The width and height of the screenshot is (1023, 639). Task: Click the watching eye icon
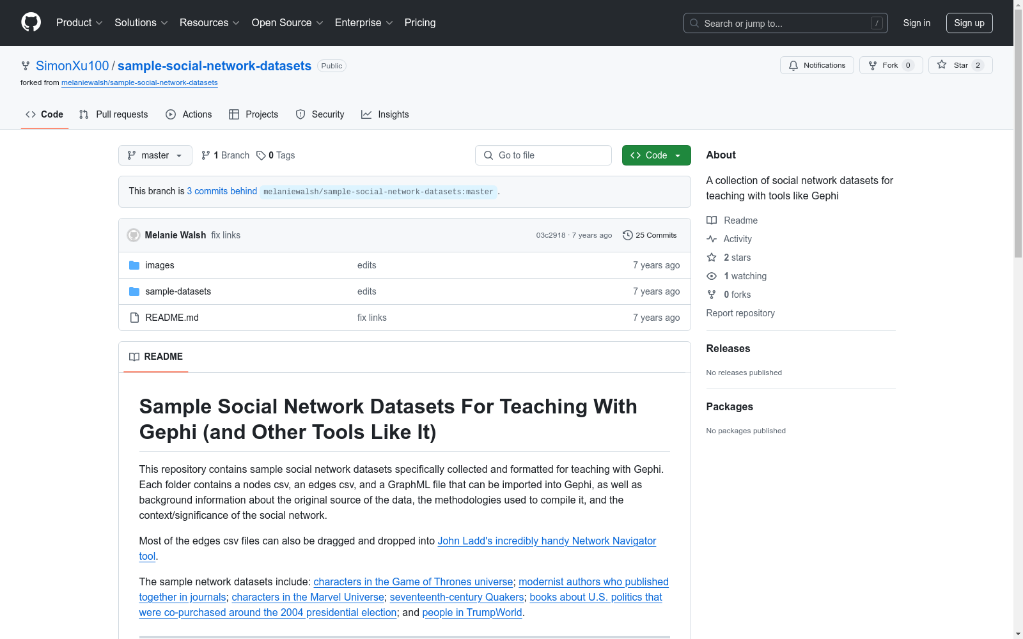coord(712,276)
